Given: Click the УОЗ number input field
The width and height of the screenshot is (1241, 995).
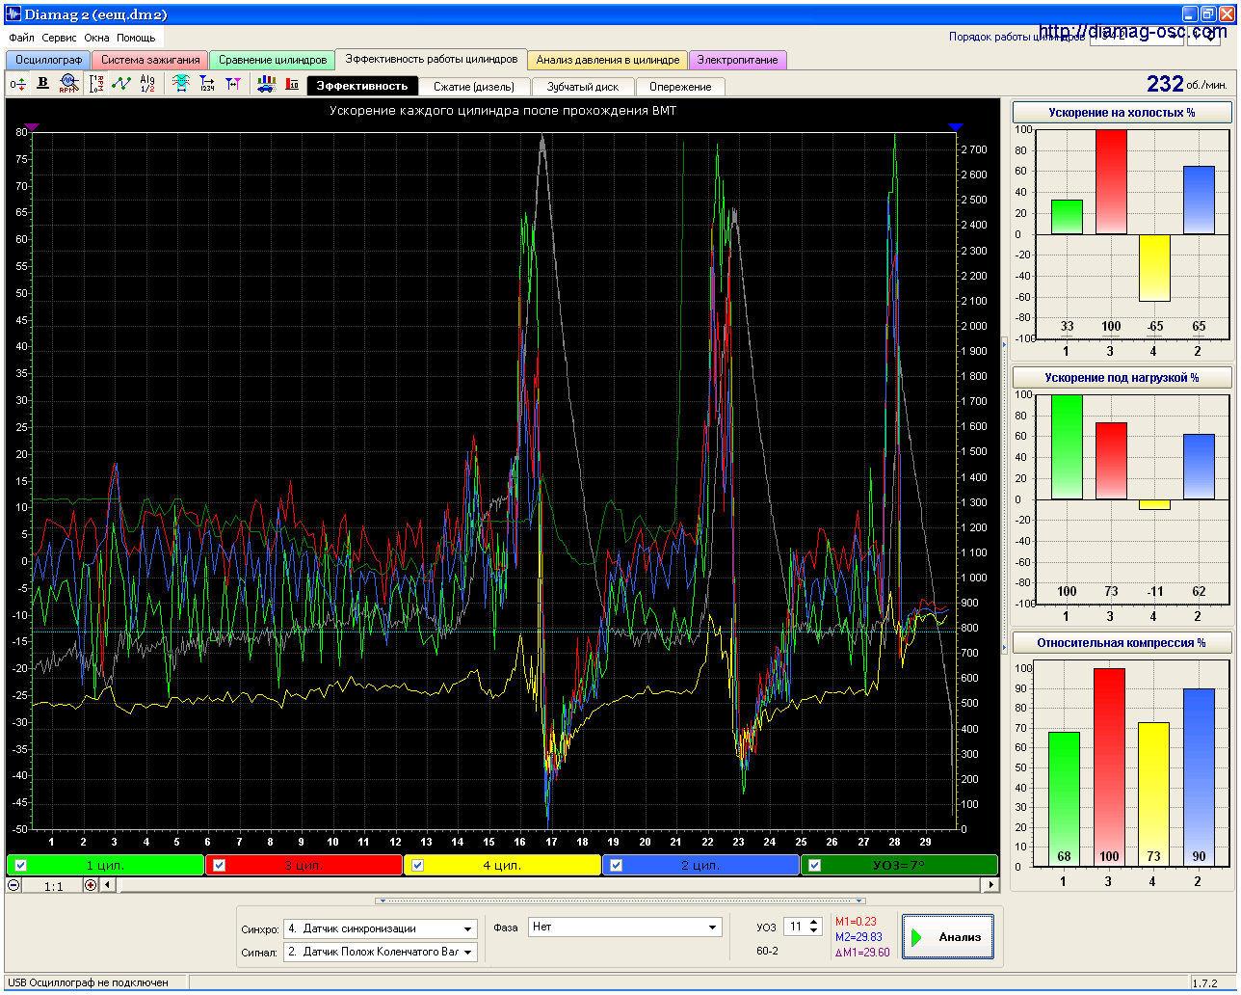Looking at the screenshot, I should 795,927.
